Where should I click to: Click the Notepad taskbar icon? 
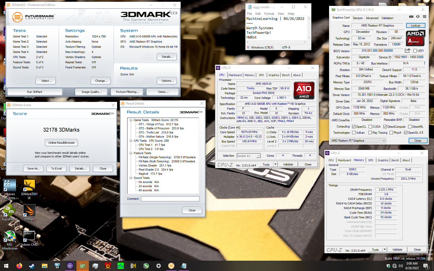[x=184, y=266]
